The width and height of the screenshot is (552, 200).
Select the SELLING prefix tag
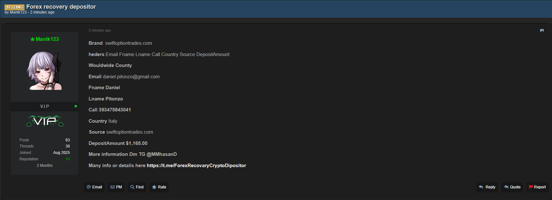click(15, 7)
